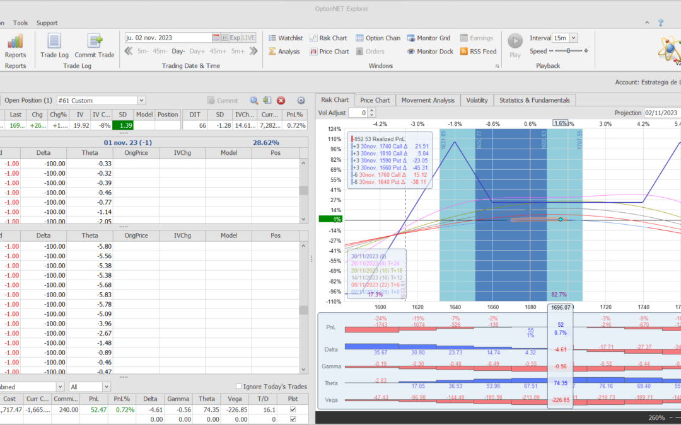Toggle Ignore Today's Trades checkbox
The width and height of the screenshot is (681, 425).
pyautogui.click(x=238, y=387)
